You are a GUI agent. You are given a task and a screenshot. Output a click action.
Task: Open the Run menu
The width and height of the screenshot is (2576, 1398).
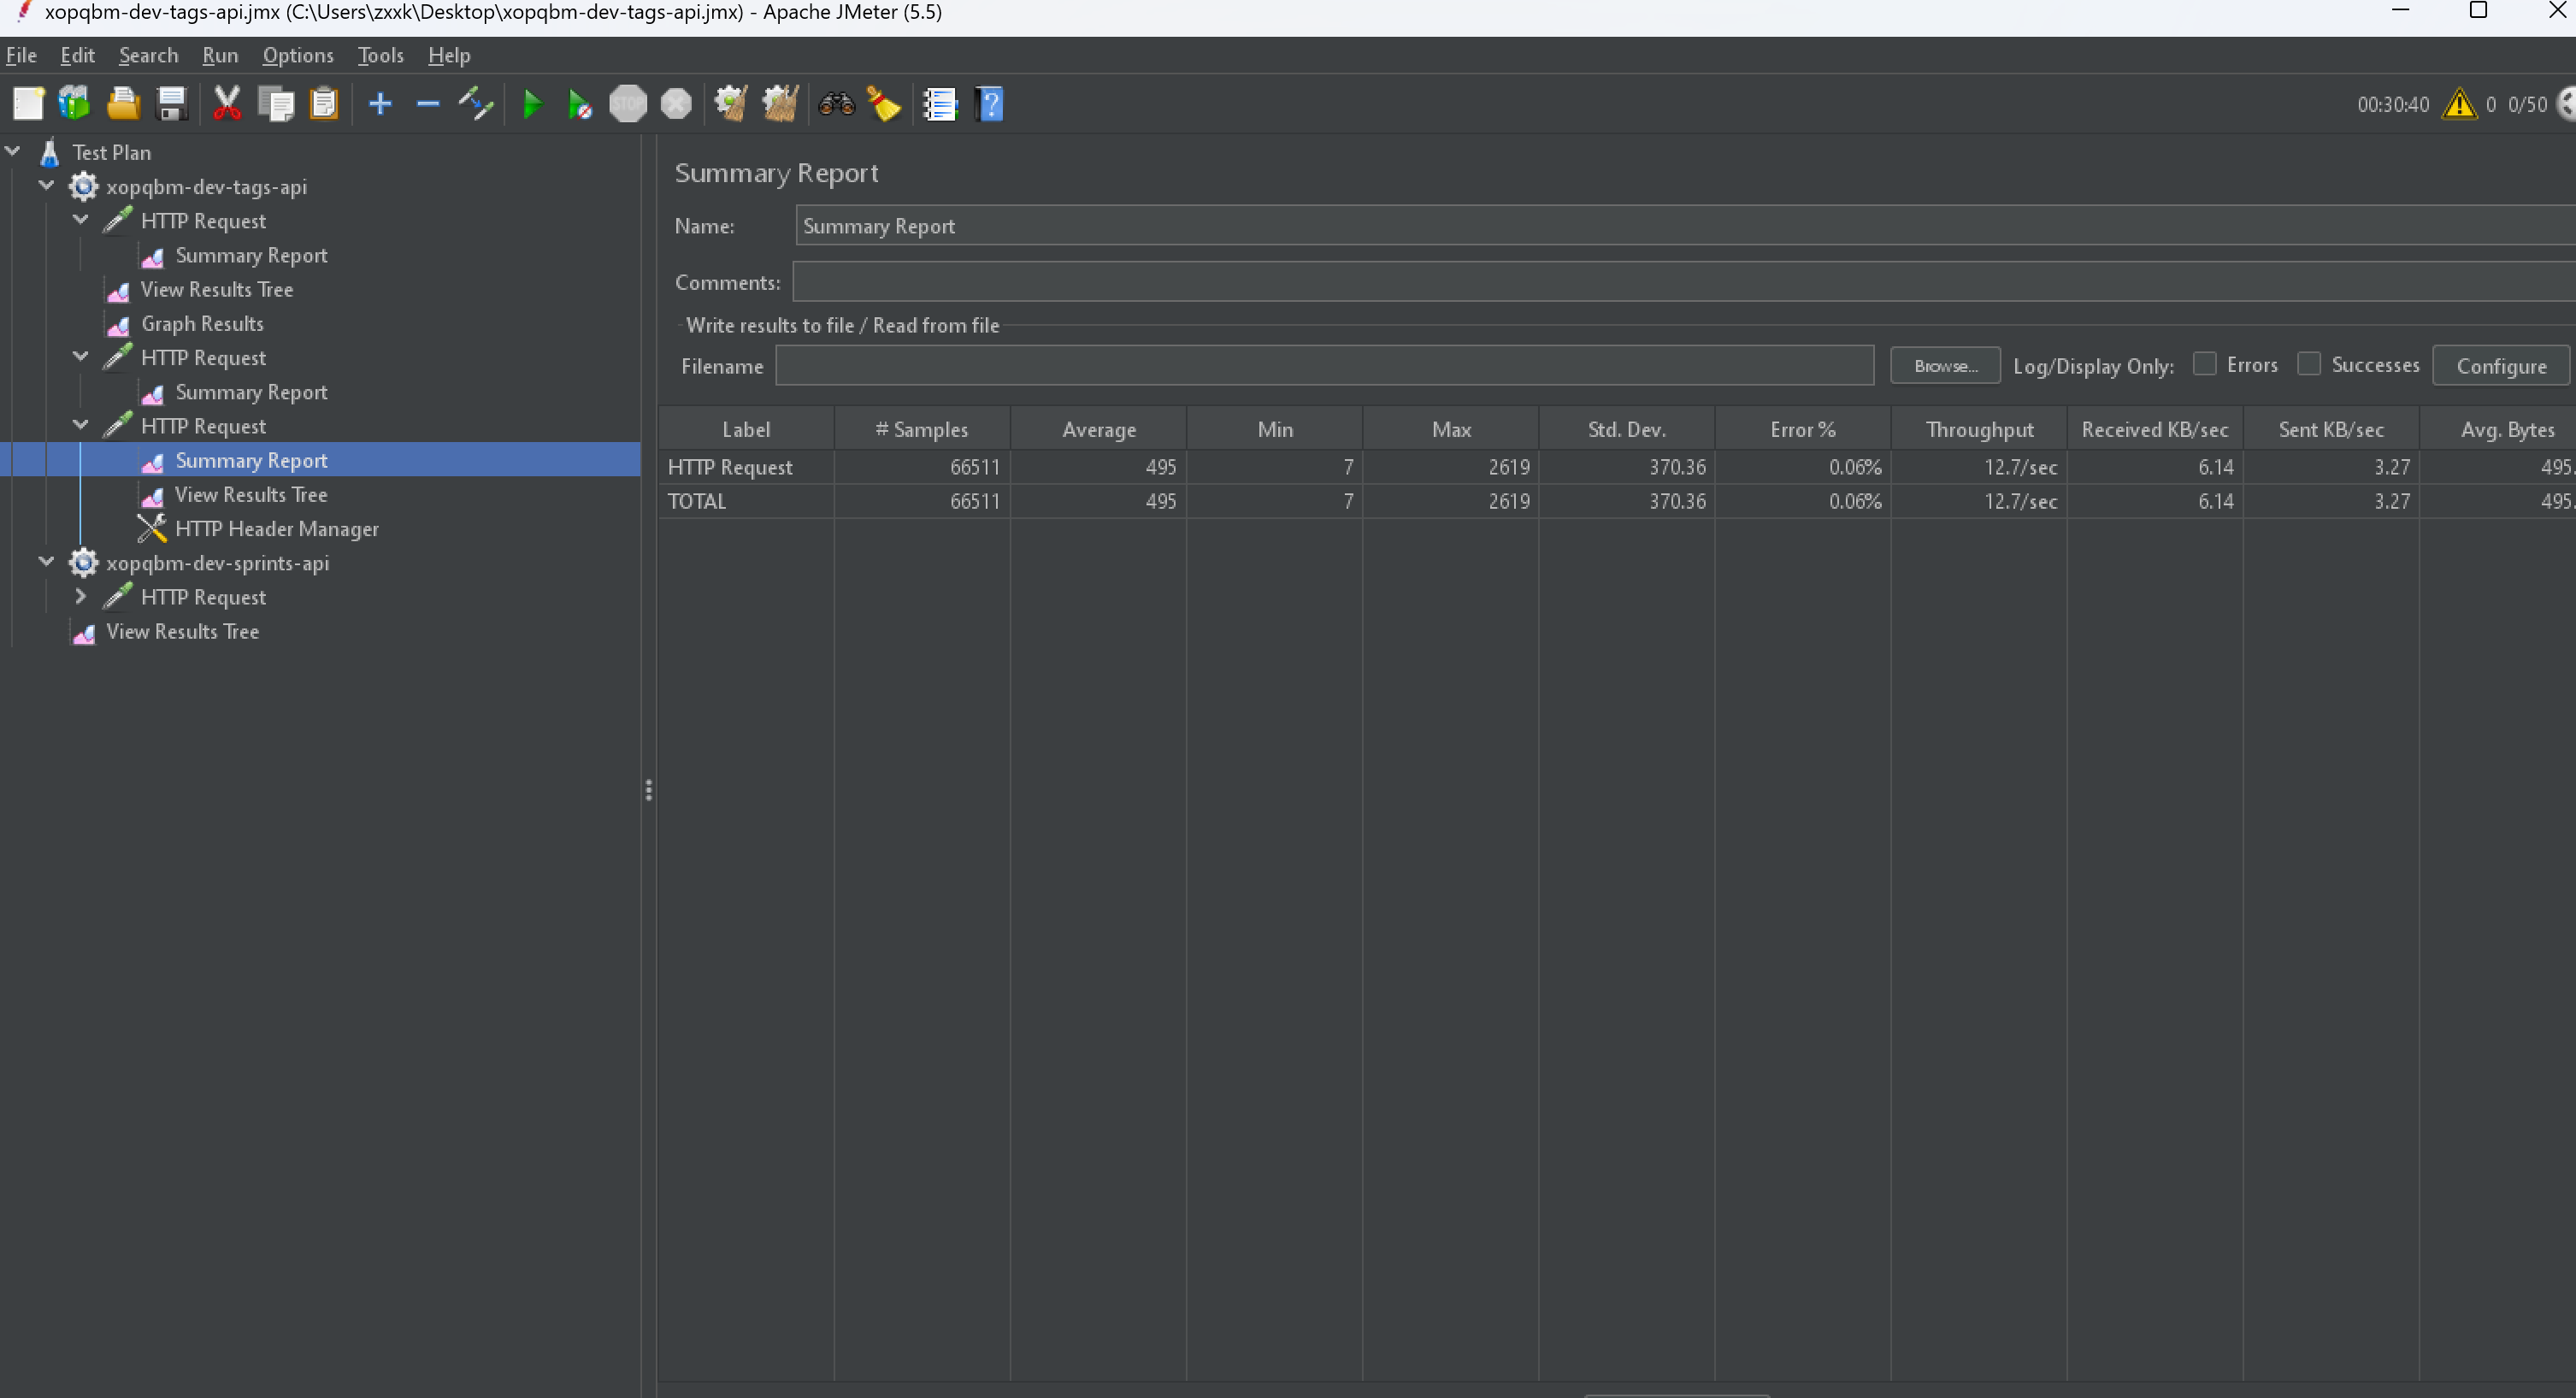220,56
